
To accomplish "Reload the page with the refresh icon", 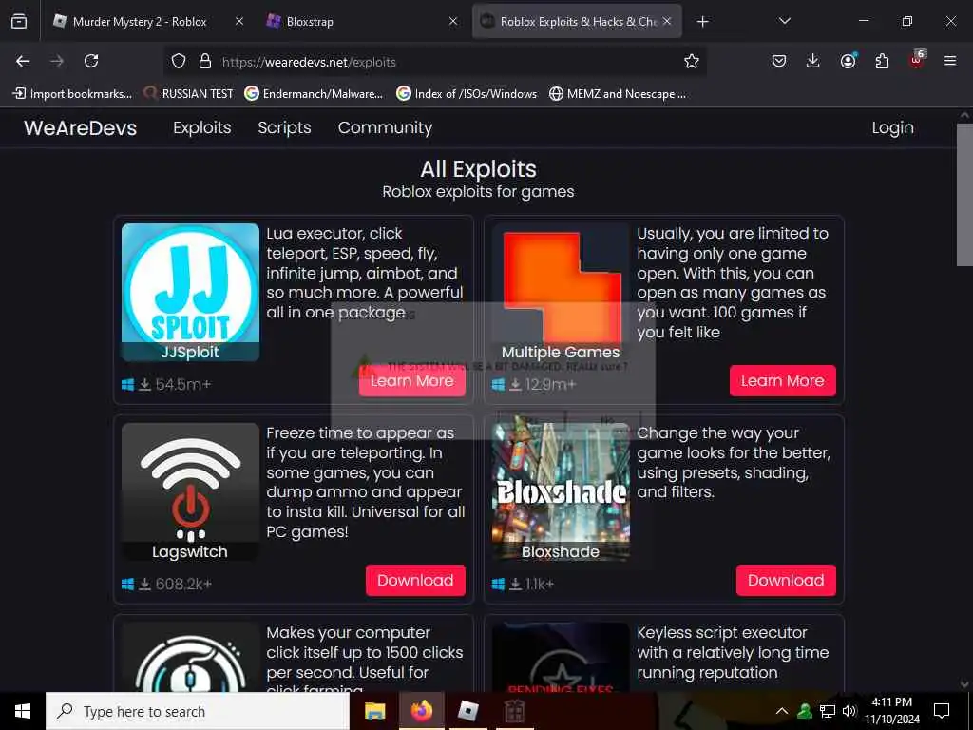I will pos(91,61).
